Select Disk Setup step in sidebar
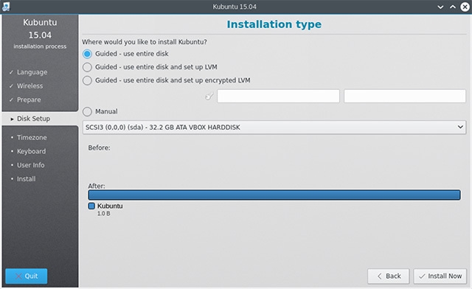Image resolution: width=472 pixels, height=289 pixels. click(x=33, y=119)
